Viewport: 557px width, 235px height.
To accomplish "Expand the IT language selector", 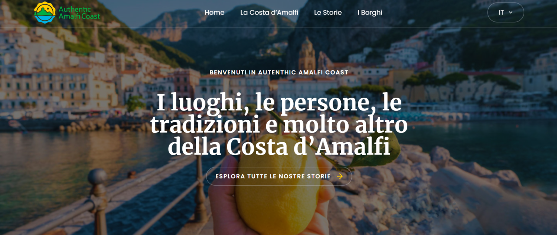I will (x=505, y=12).
